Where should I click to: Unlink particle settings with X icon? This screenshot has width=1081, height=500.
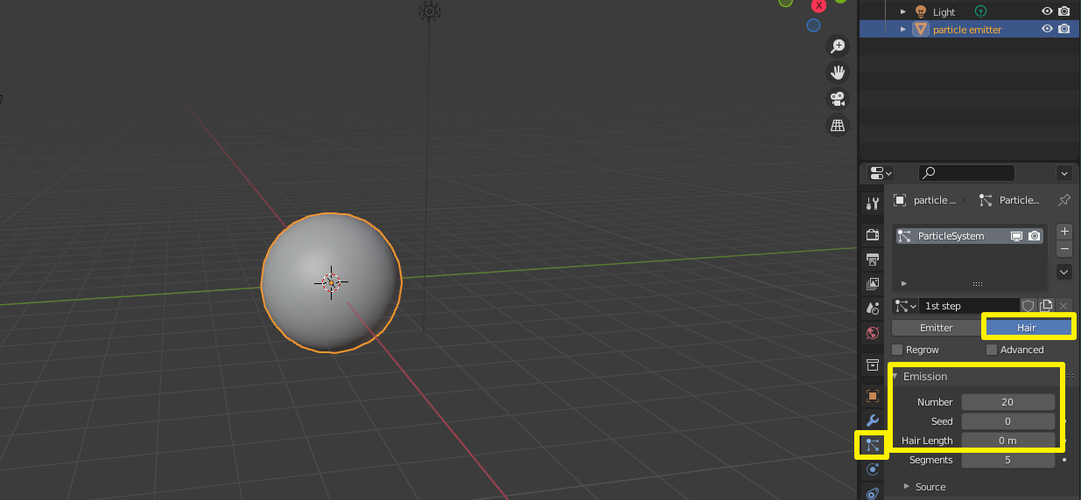coord(1063,306)
